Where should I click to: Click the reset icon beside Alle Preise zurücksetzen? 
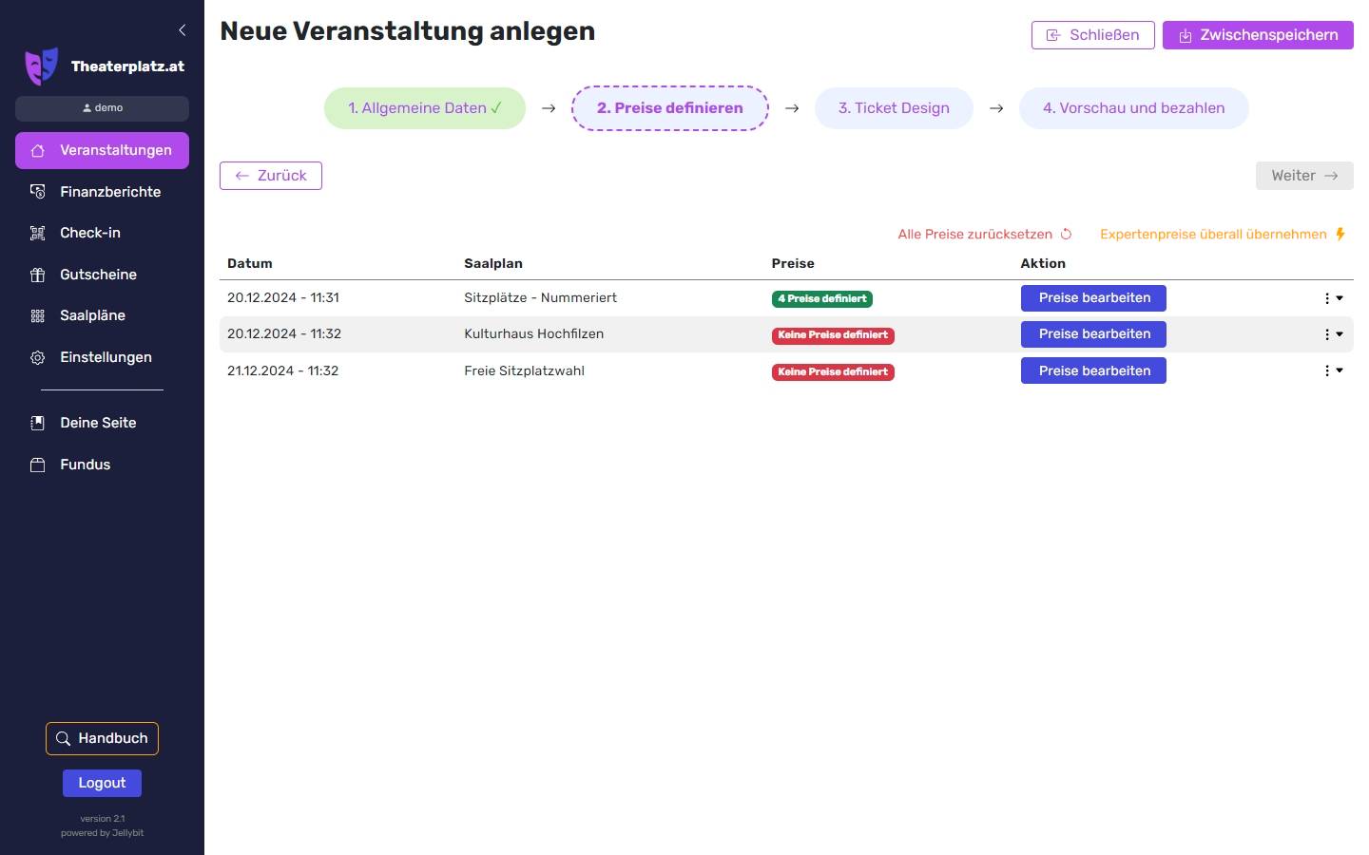tap(1066, 235)
